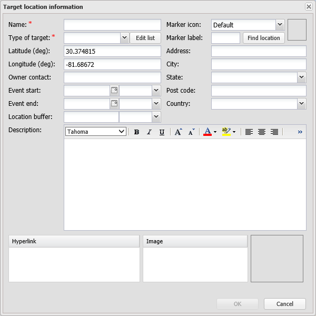Screen dimensions: 316x316
Task: Click the Find location button
Action: click(x=263, y=38)
